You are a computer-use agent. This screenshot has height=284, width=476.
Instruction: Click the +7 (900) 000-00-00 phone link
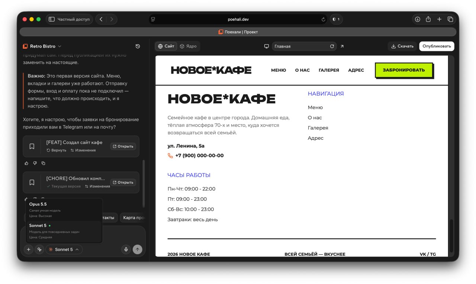pyautogui.click(x=196, y=156)
